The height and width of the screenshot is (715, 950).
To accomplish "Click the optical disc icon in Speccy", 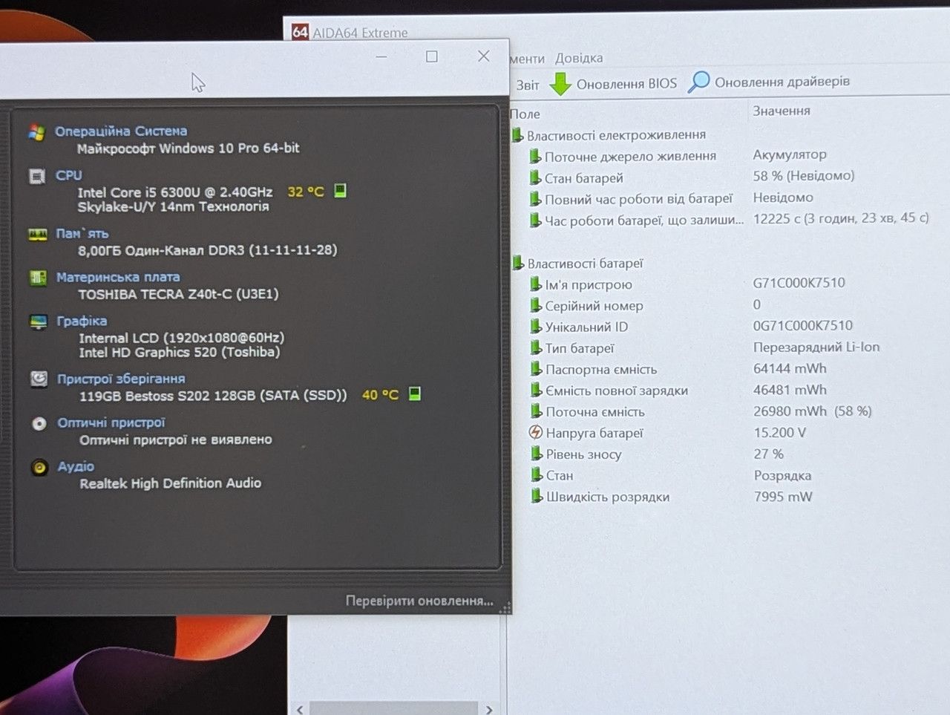I will 39,423.
